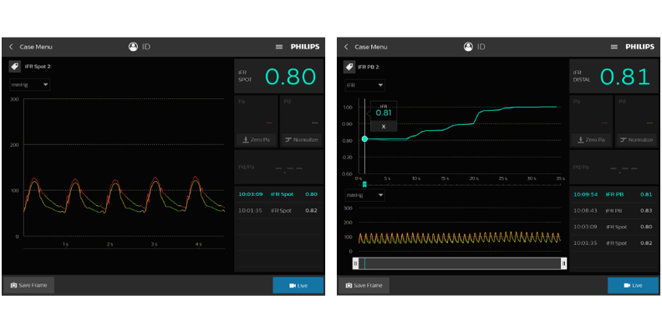Click the iFR Spot 2 label
The width and height of the screenshot is (662, 331).
38,67
